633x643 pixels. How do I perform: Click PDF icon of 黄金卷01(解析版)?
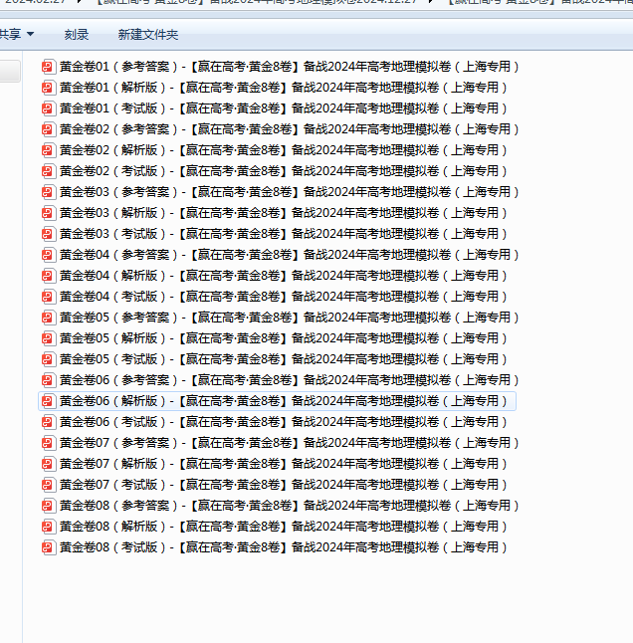tap(49, 88)
